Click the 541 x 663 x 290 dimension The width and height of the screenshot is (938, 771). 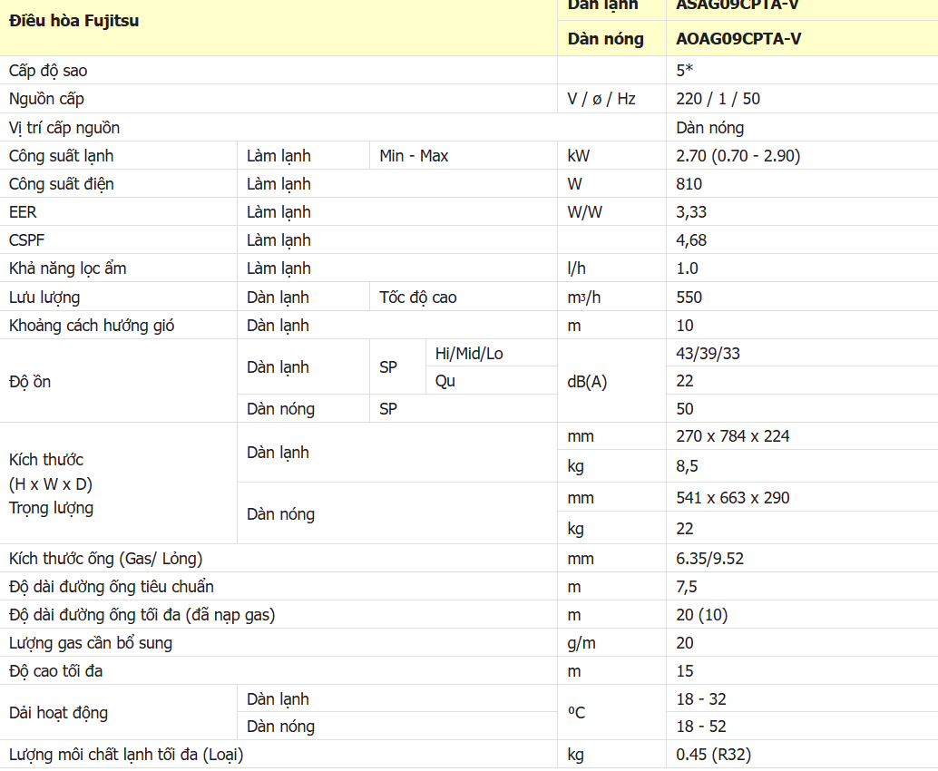733,498
